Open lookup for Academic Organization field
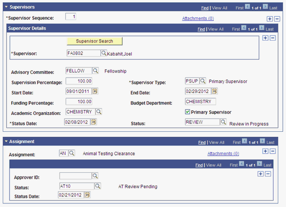 99,112
